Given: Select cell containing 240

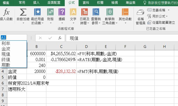Looking at the screenshot, I should pos(37,65).
